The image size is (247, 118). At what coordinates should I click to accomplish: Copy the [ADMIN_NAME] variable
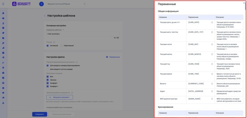coord(212,99)
